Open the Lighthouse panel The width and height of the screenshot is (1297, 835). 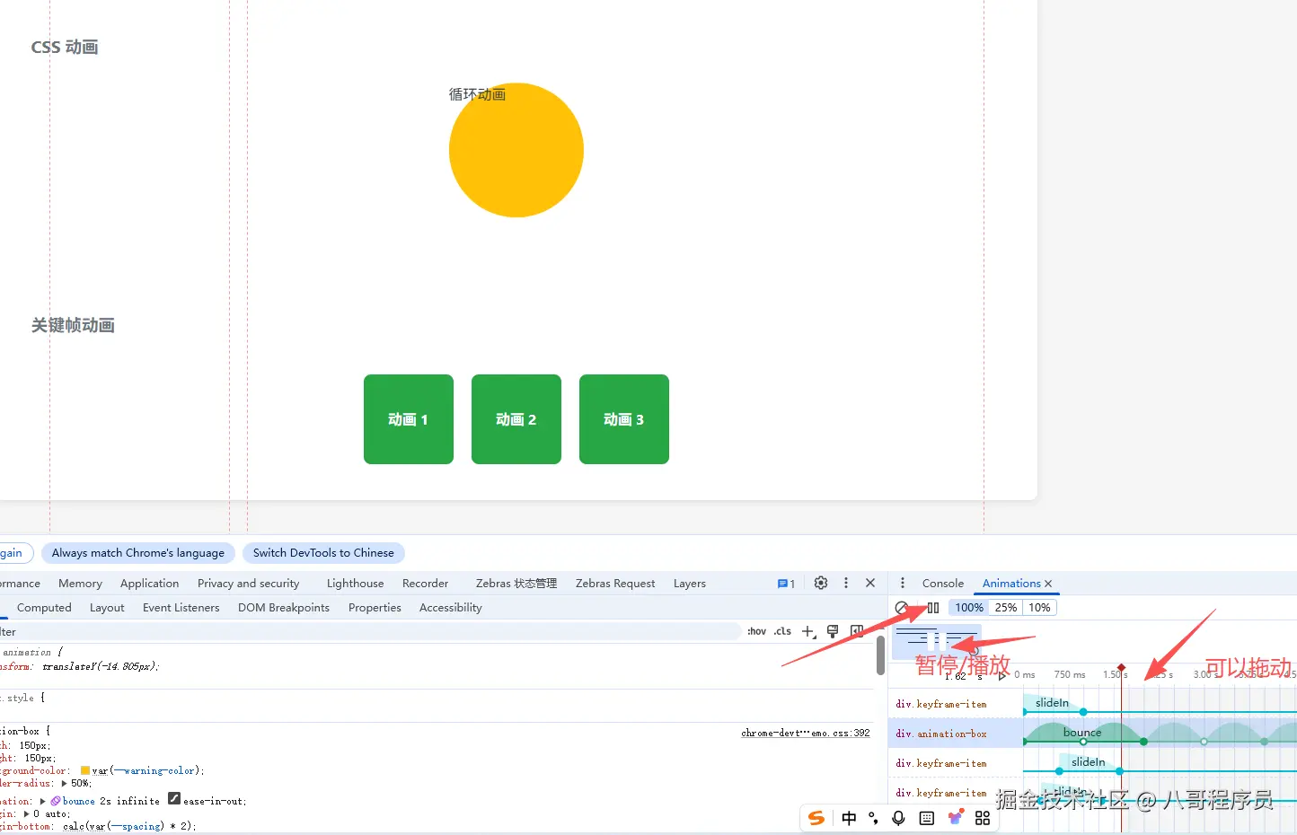(x=354, y=583)
